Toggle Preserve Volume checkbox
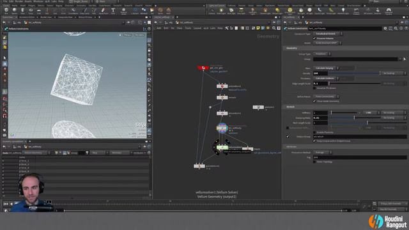This screenshot has height=230, width=409. 314,38
